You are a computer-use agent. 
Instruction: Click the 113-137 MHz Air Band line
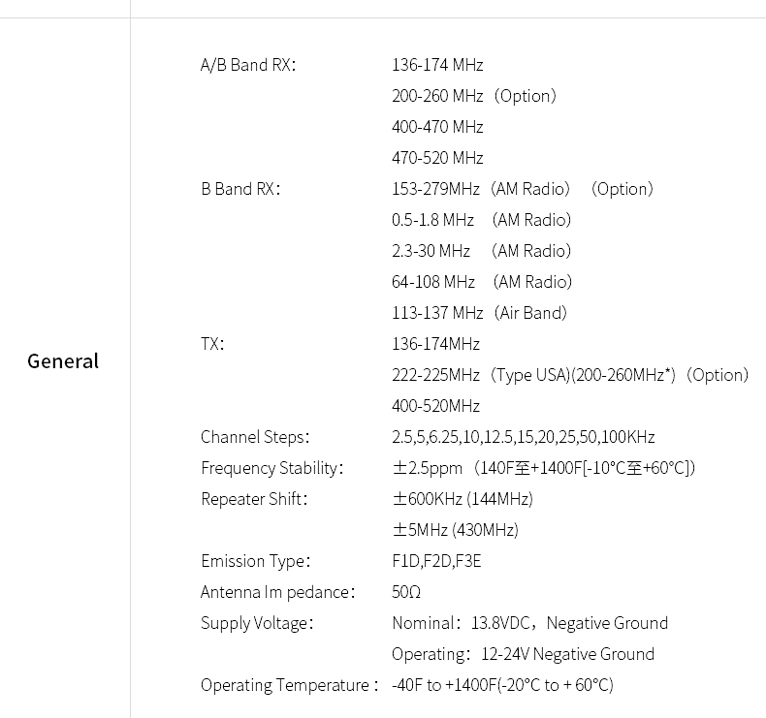(480, 313)
